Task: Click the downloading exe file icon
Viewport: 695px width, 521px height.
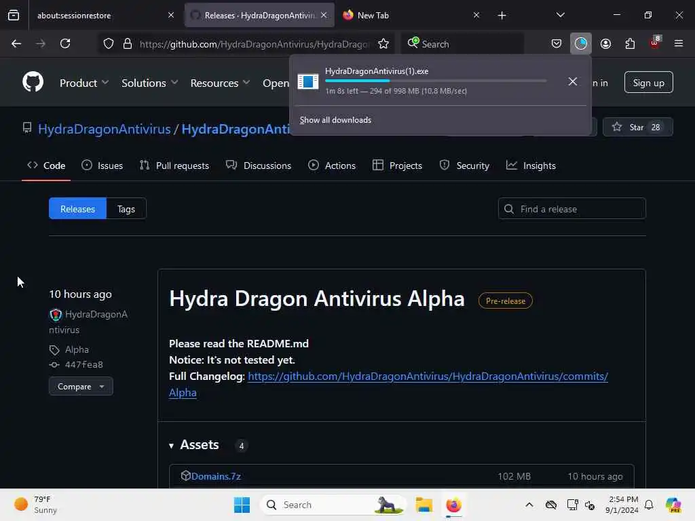Action: pyautogui.click(x=308, y=81)
